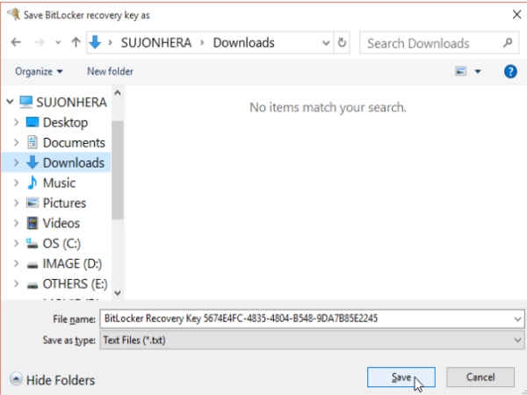This screenshot has height=395, width=527.
Task: Collapse the SUJONHERA tree node
Action: [10, 102]
